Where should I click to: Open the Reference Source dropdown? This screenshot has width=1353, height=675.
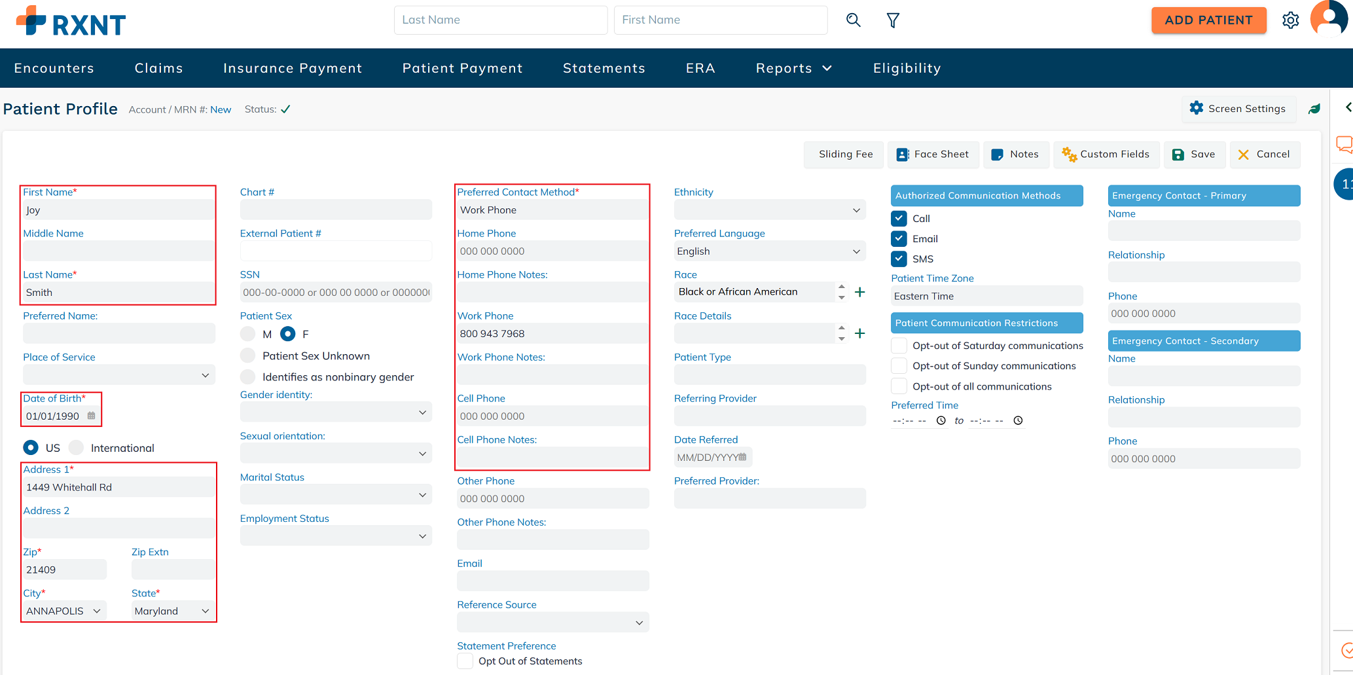pyautogui.click(x=553, y=623)
